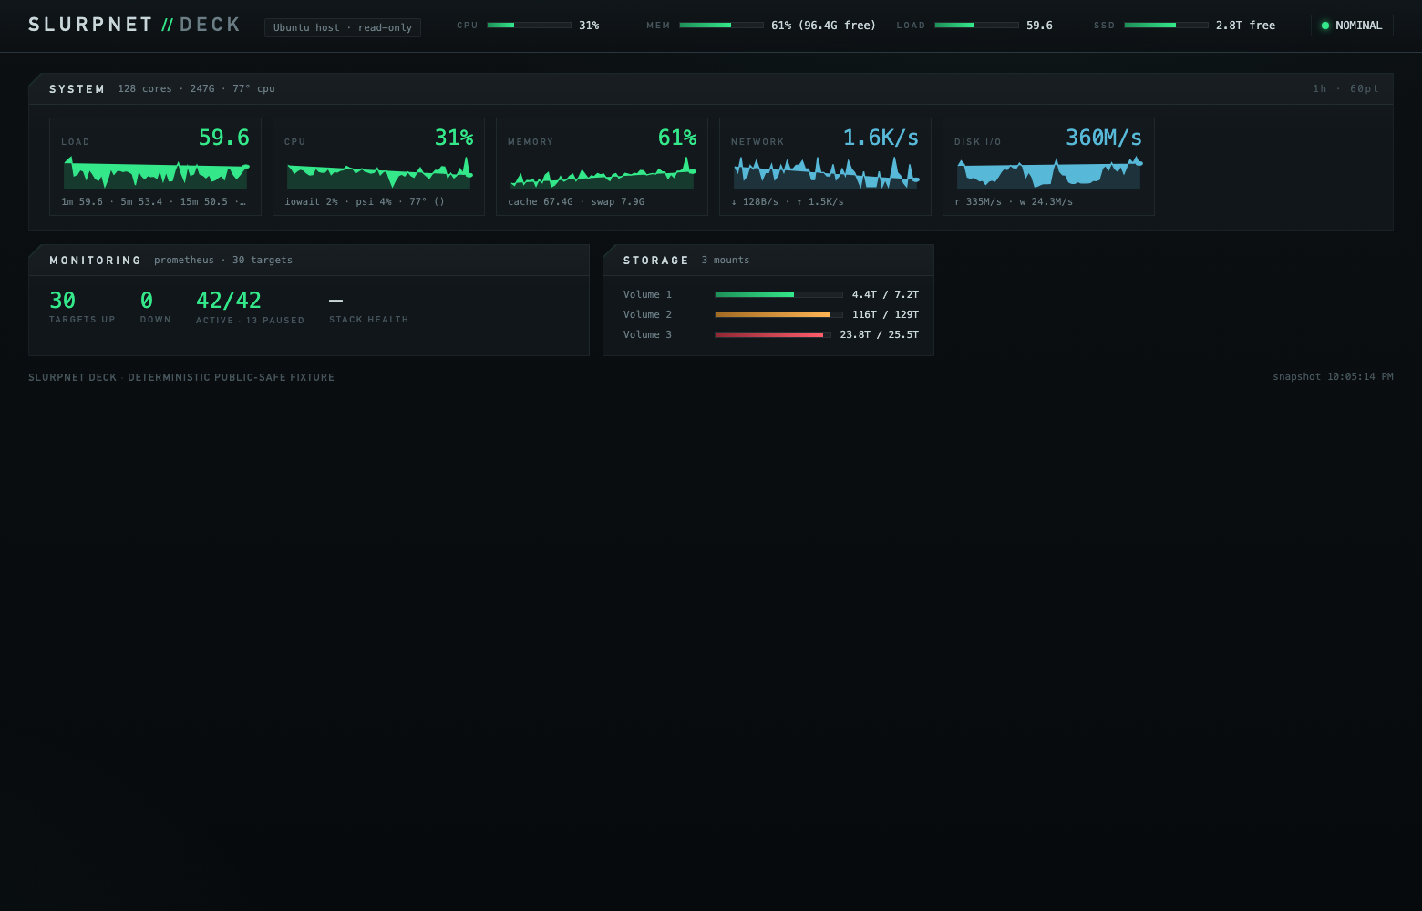The image size is (1422, 911).
Task: Open the MEMORY sparkline chart
Action: click(603, 172)
